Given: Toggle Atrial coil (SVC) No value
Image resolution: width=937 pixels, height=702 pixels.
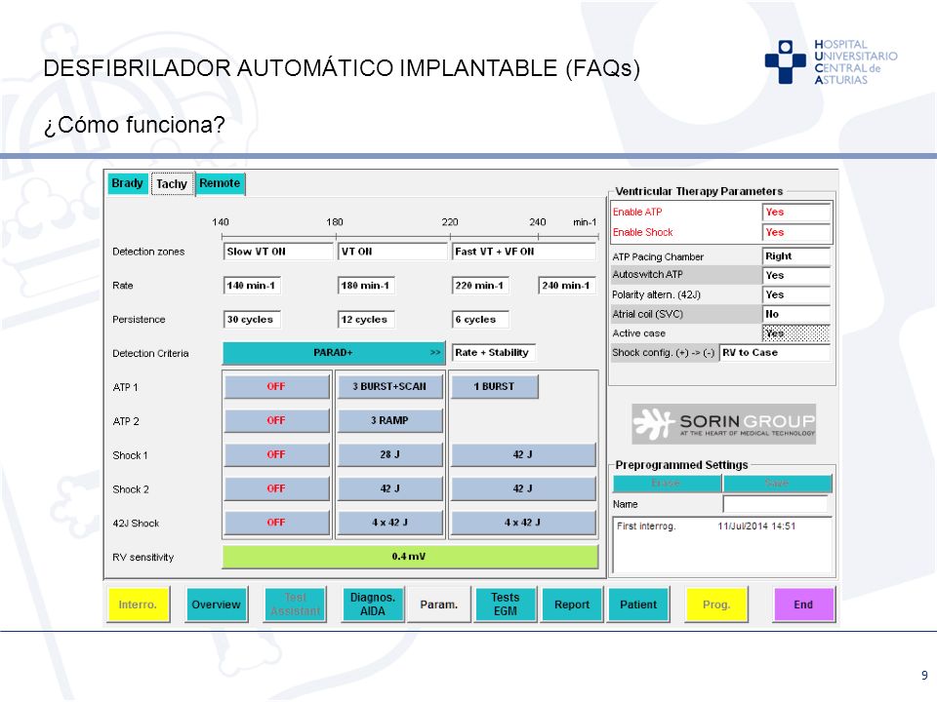Looking at the screenshot, I should tap(796, 314).
